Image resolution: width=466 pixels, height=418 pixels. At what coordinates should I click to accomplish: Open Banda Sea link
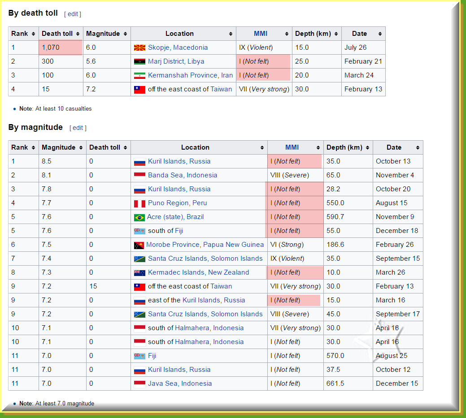[165, 175]
